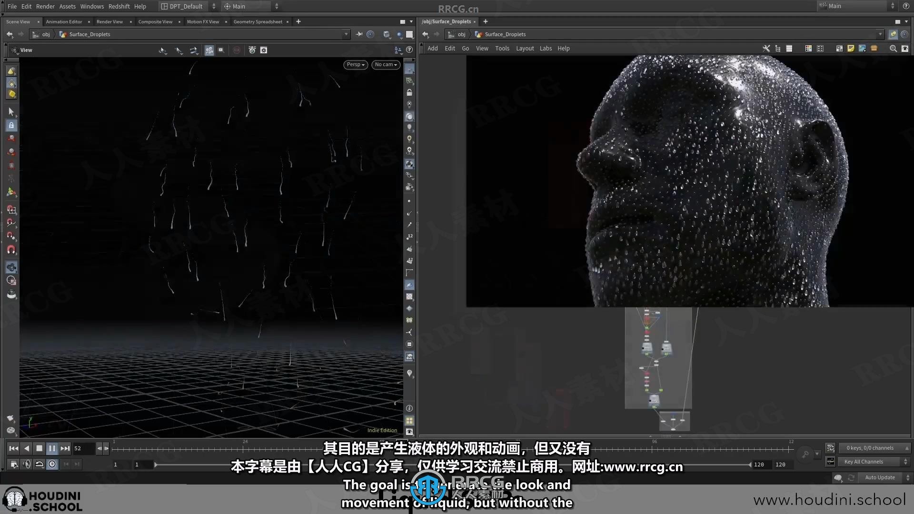This screenshot has width=914, height=514.
Task: Create a network box icon
Action: 839,49
